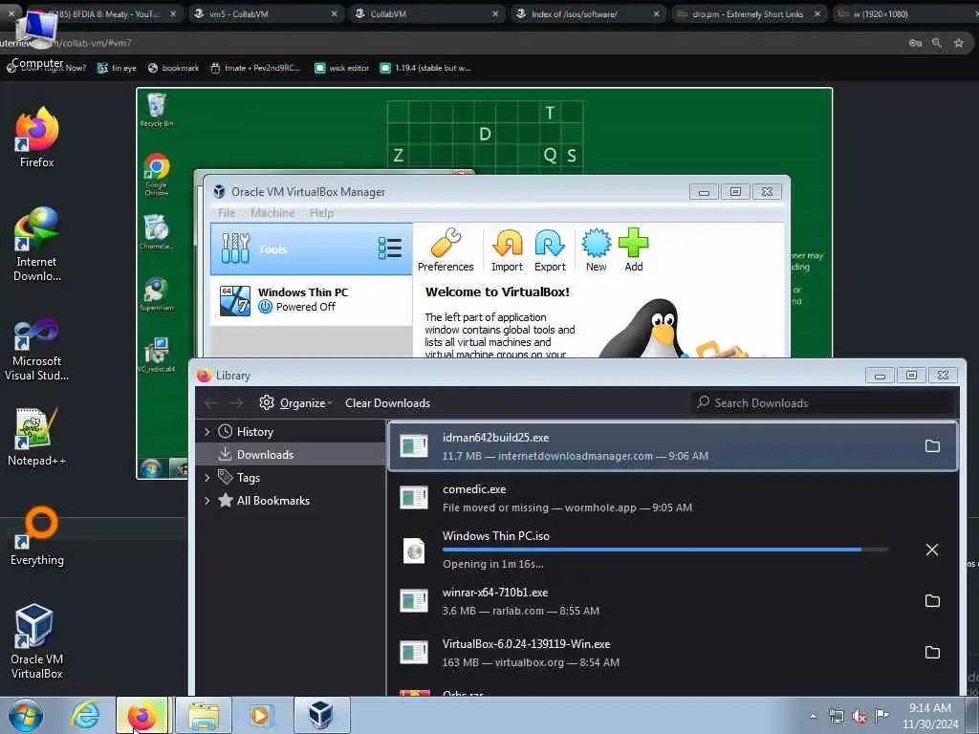
Task: Select the Windows Thin PC machine
Action: click(311, 300)
